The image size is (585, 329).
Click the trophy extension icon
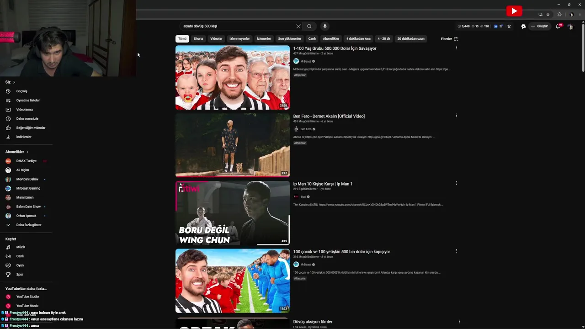click(x=509, y=26)
